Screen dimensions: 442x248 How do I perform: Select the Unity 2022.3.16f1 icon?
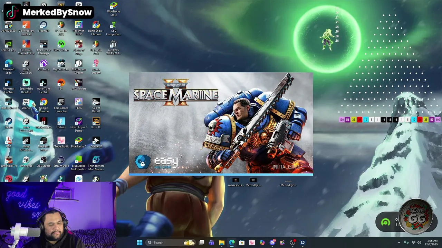click(x=26, y=125)
